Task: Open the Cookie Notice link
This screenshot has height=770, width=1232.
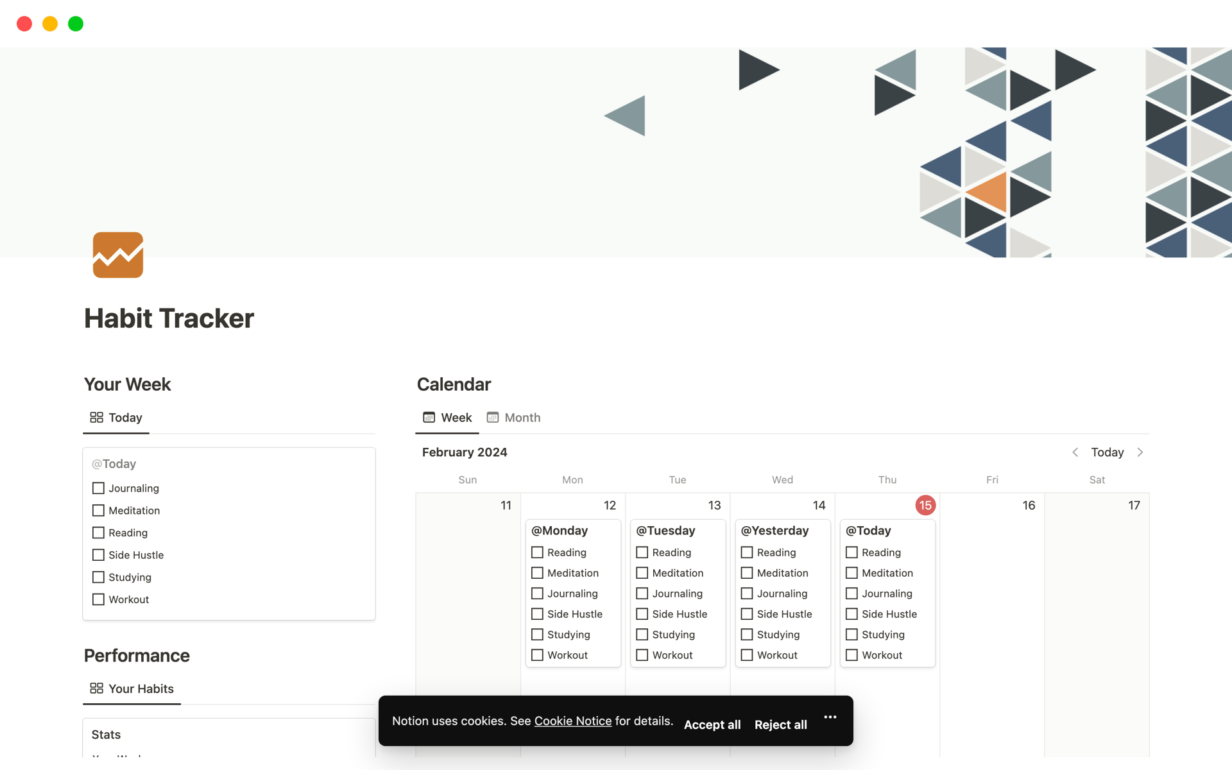Action: tap(572, 721)
